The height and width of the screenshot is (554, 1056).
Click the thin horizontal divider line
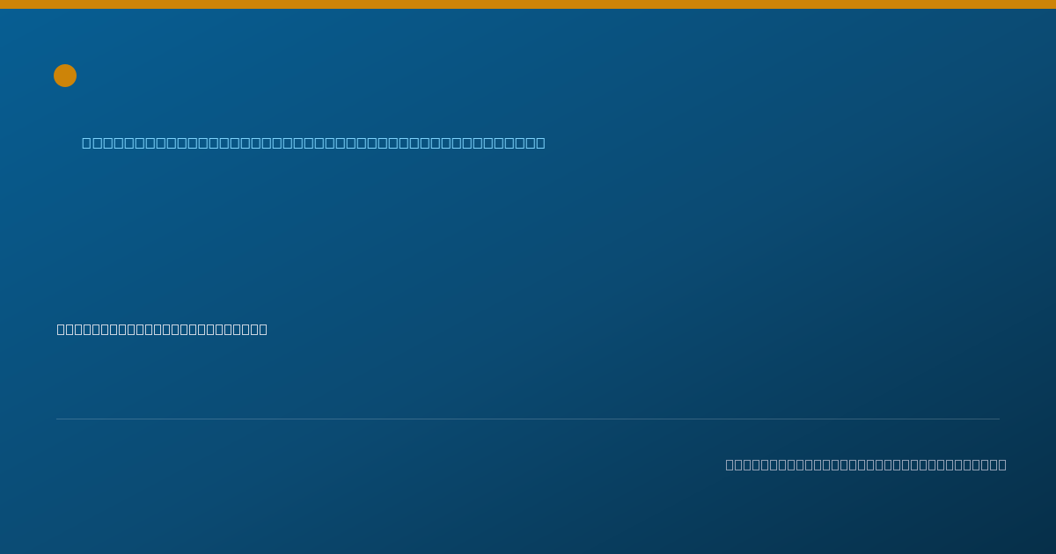528,419
